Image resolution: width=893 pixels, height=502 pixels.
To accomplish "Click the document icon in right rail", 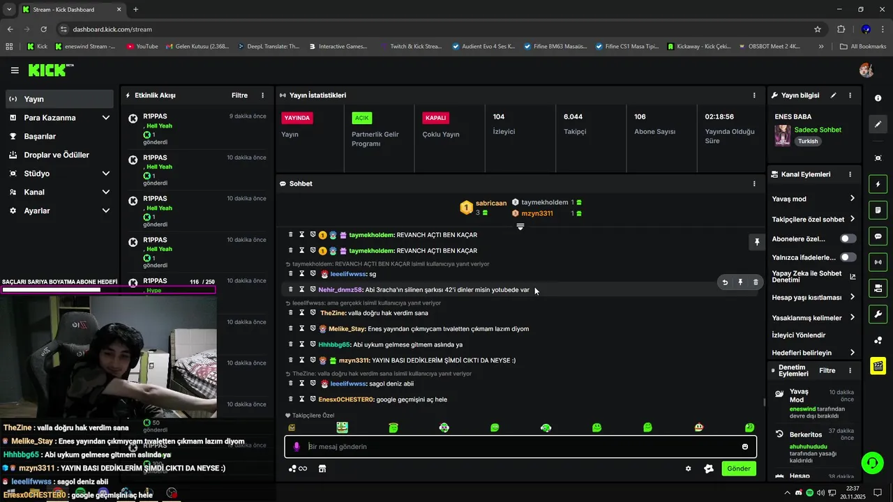I will (x=878, y=210).
